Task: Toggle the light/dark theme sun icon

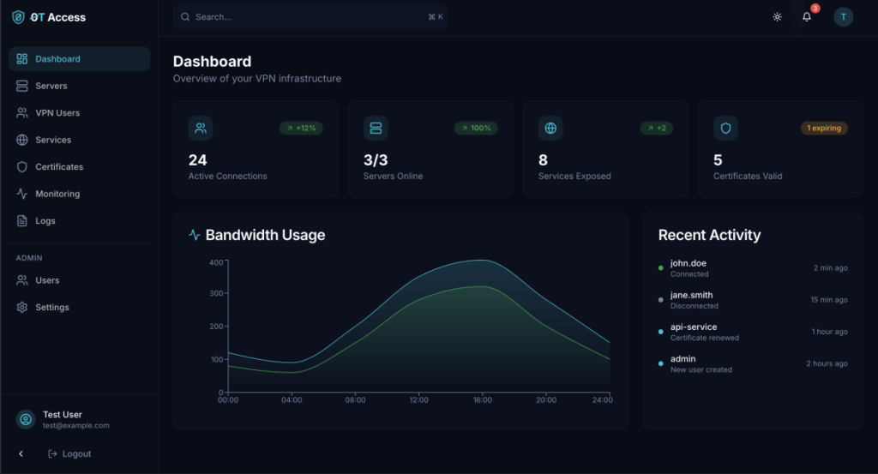Action: tap(777, 17)
